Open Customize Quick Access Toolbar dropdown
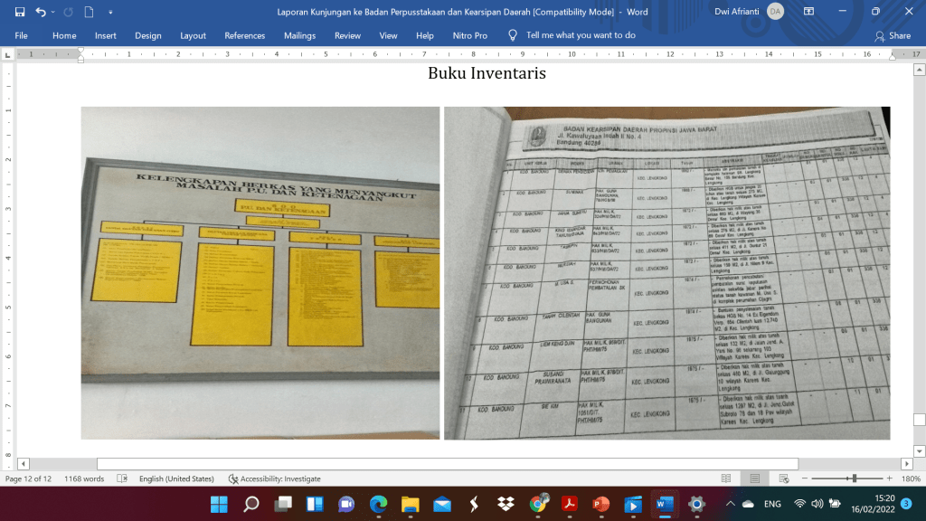 coord(110,12)
